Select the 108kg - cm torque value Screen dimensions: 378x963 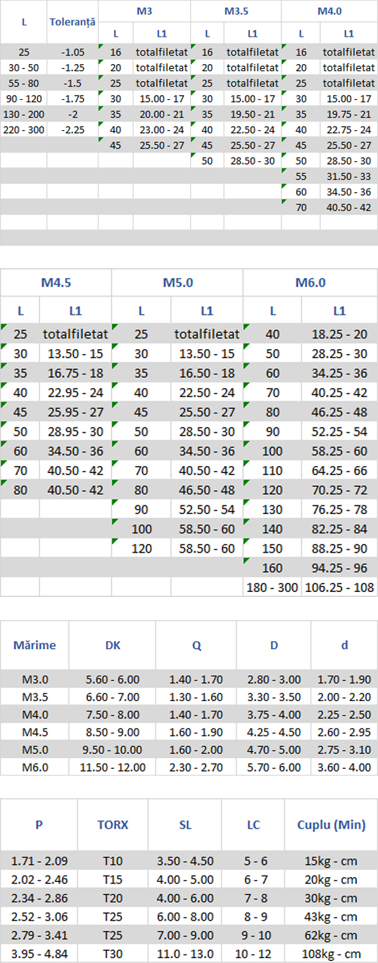click(331, 952)
